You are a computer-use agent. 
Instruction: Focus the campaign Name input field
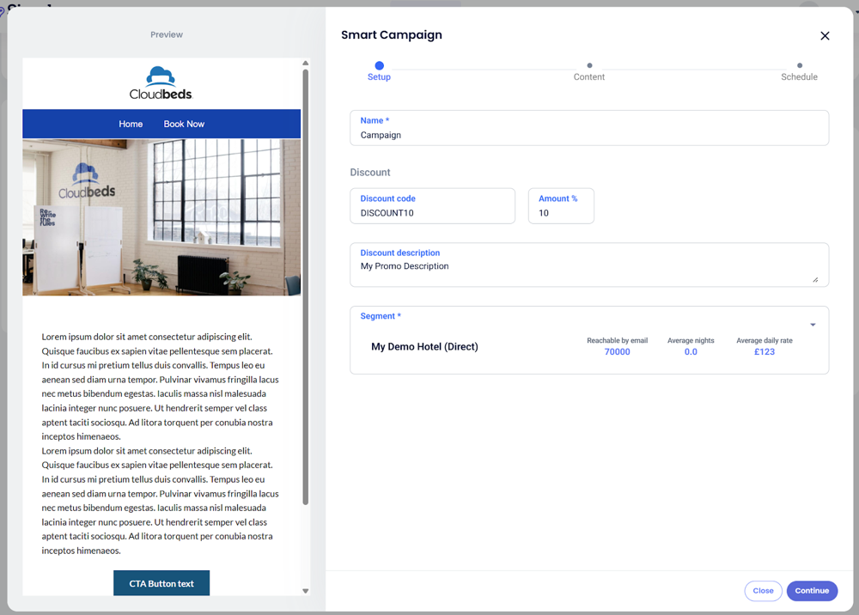589,135
